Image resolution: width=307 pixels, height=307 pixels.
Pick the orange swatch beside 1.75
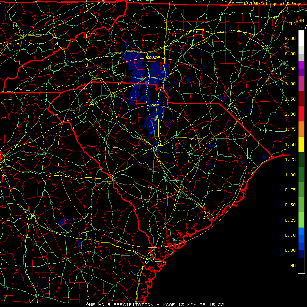[301, 129]
